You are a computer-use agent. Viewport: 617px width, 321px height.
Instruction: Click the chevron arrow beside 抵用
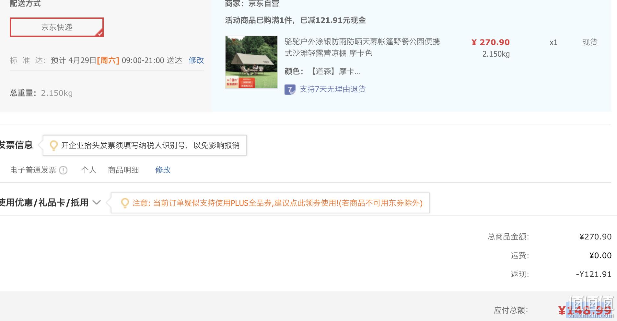[97, 203]
